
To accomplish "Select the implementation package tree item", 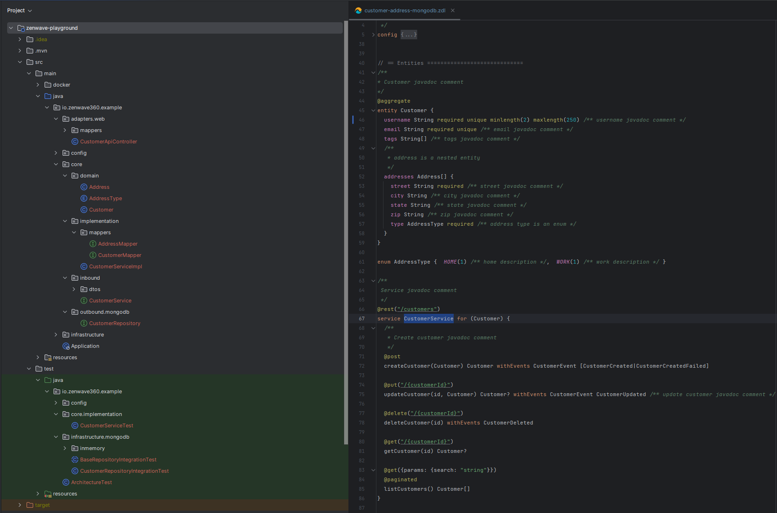I will pos(99,221).
